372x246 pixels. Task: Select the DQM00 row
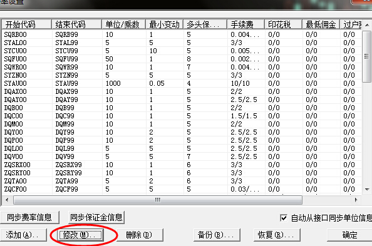182,124
